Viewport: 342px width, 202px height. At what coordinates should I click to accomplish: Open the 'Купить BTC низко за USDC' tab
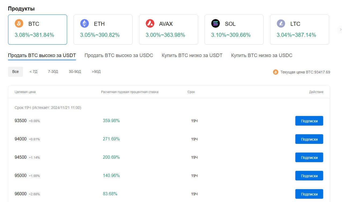[261, 55]
